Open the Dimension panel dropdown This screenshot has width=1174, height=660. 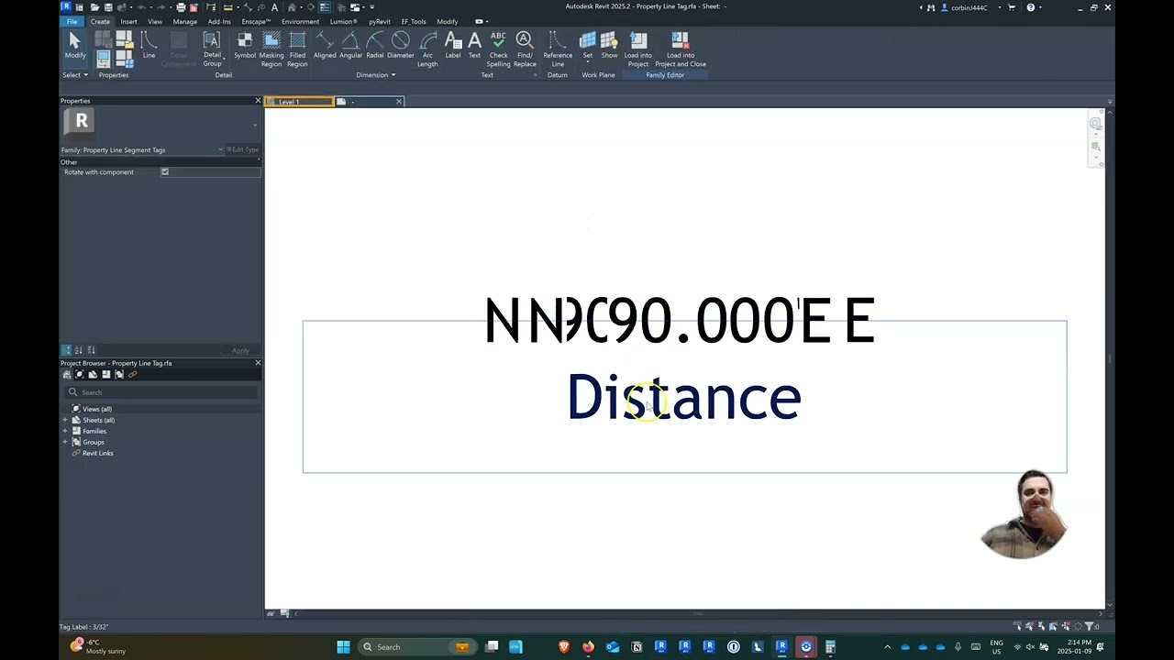pyautogui.click(x=376, y=75)
